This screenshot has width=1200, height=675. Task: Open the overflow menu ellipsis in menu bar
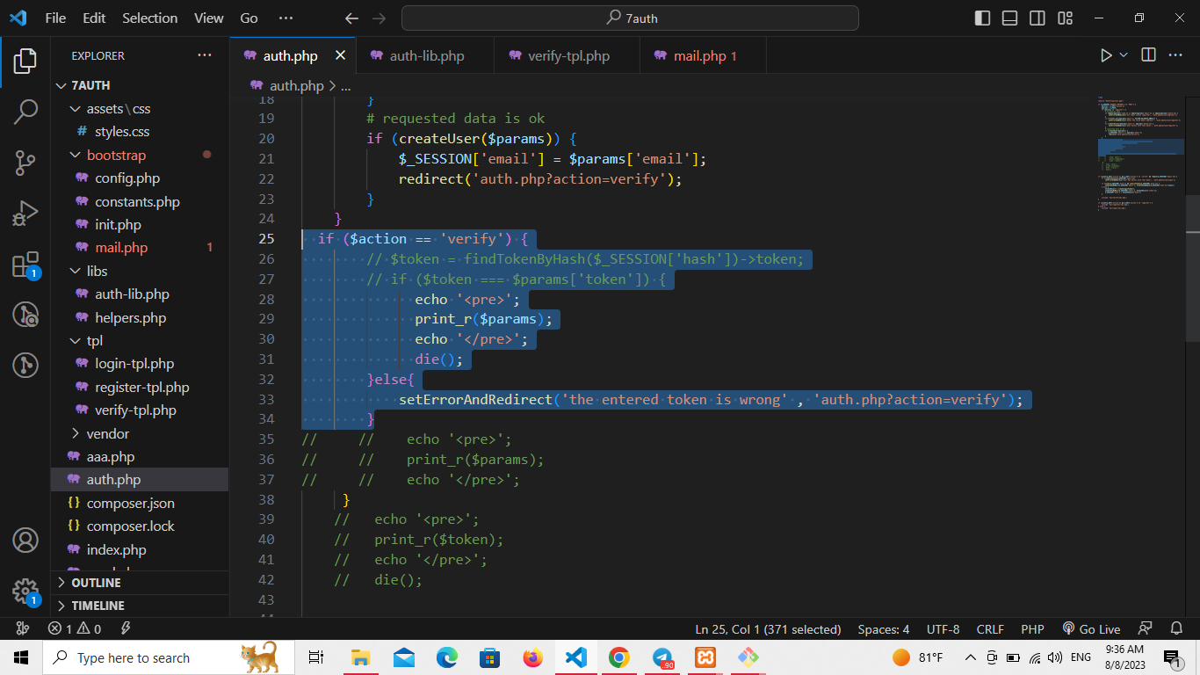(286, 18)
